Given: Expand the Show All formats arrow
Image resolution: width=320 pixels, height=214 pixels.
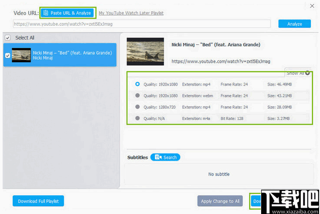Looking at the screenshot, I should click(307, 73).
